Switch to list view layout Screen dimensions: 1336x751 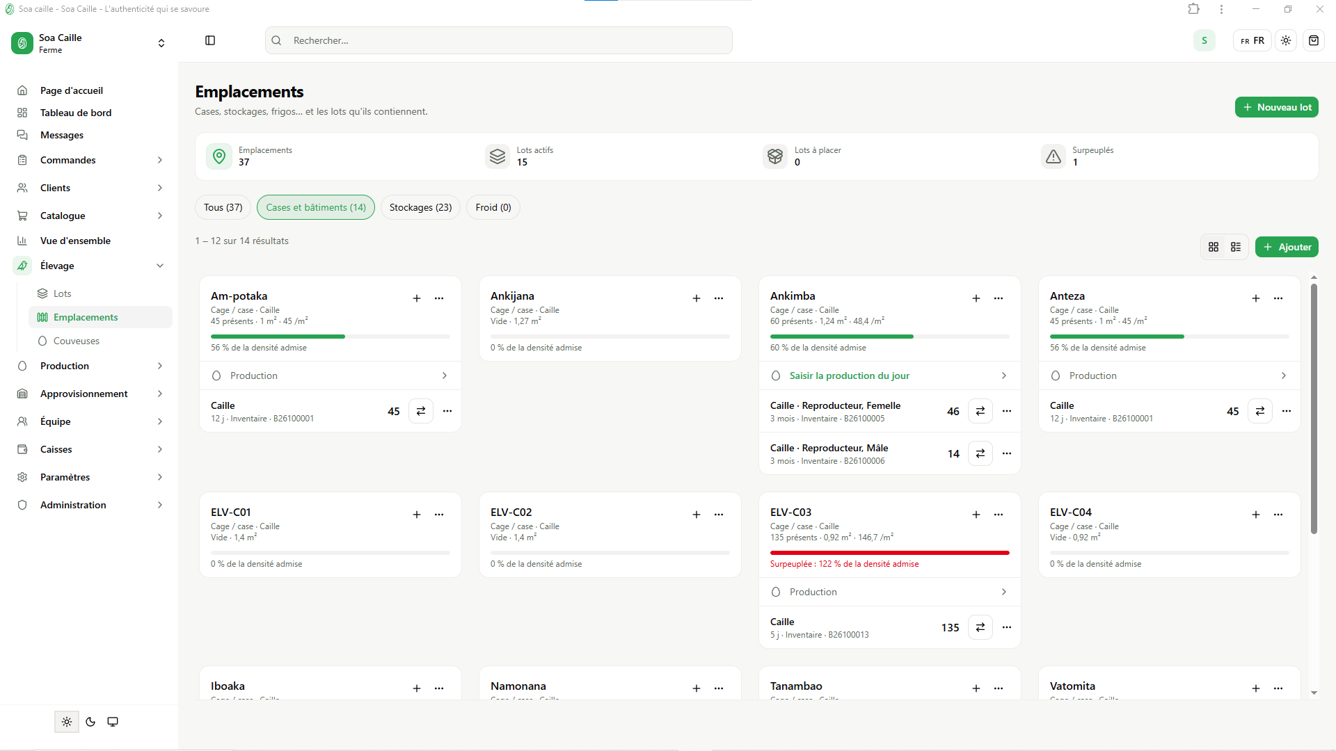pyautogui.click(x=1236, y=247)
